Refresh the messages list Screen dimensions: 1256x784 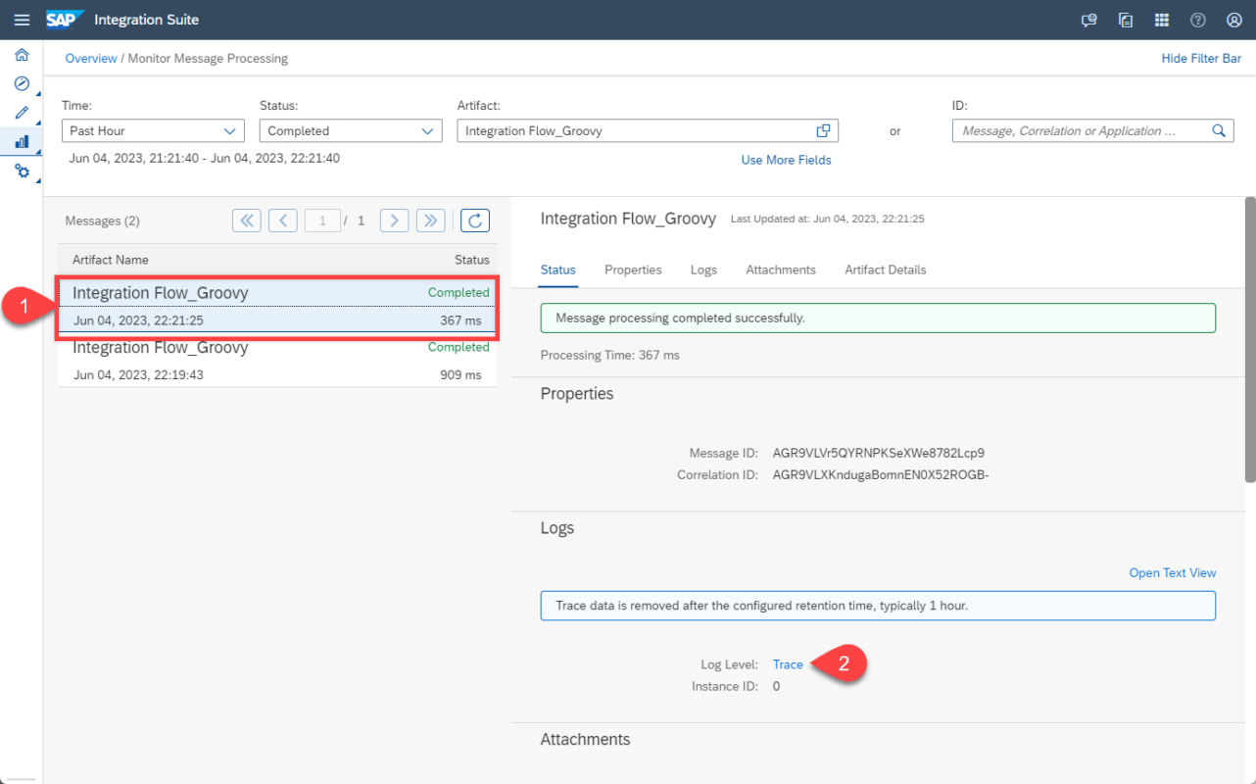[475, 220]
